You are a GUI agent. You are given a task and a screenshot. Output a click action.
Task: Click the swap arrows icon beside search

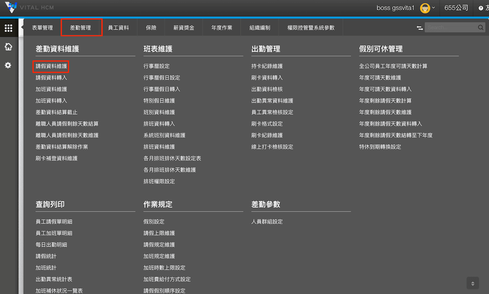click(x=420, y=28)
